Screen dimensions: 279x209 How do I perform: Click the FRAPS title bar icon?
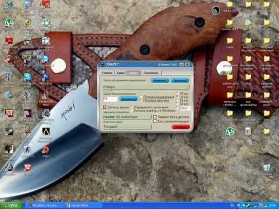click(x=102, y=64)
